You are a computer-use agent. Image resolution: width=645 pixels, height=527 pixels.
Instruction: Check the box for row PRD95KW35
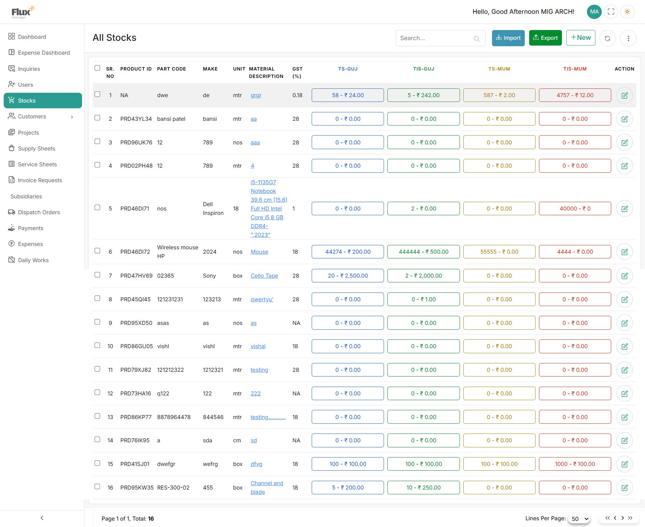click(x=97, y=487)
